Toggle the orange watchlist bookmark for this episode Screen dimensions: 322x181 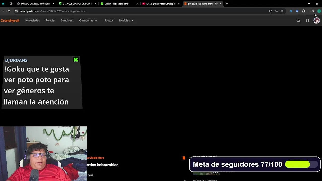184,158
